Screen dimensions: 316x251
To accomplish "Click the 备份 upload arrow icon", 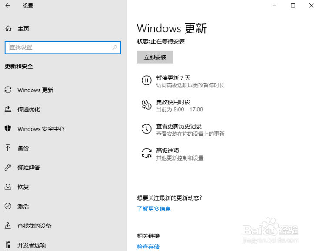I will [8, 148].
